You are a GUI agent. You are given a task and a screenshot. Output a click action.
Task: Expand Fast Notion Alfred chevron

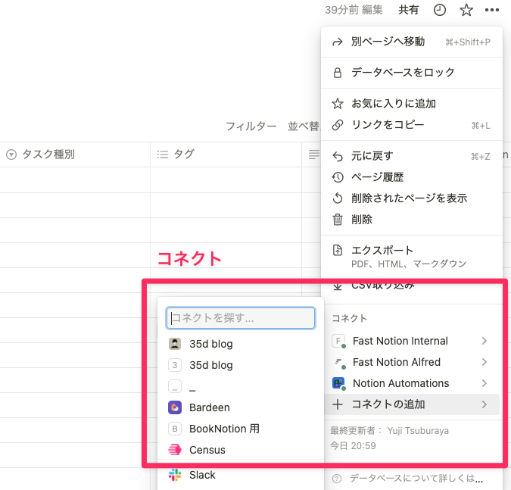[485, 362]
